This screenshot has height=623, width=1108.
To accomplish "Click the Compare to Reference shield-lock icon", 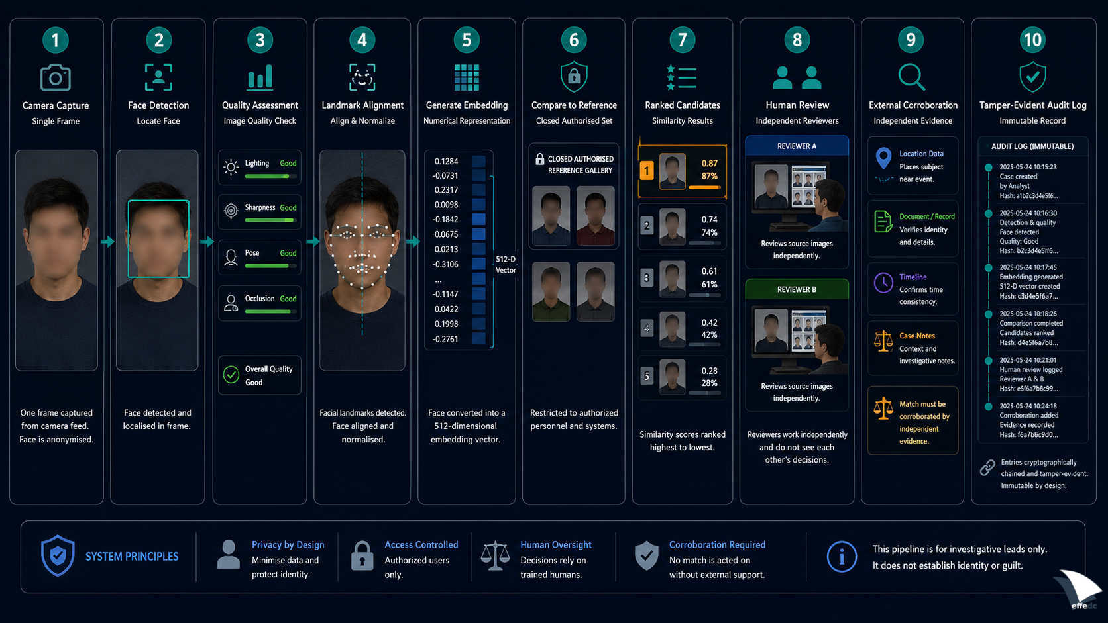I will [x=574, y=77].
